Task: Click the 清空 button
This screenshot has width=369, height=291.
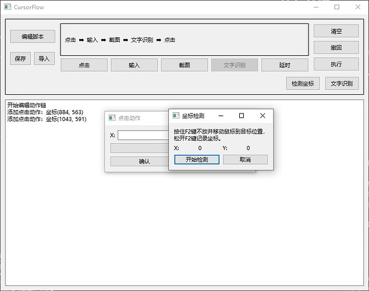Action: click(336, 31)
